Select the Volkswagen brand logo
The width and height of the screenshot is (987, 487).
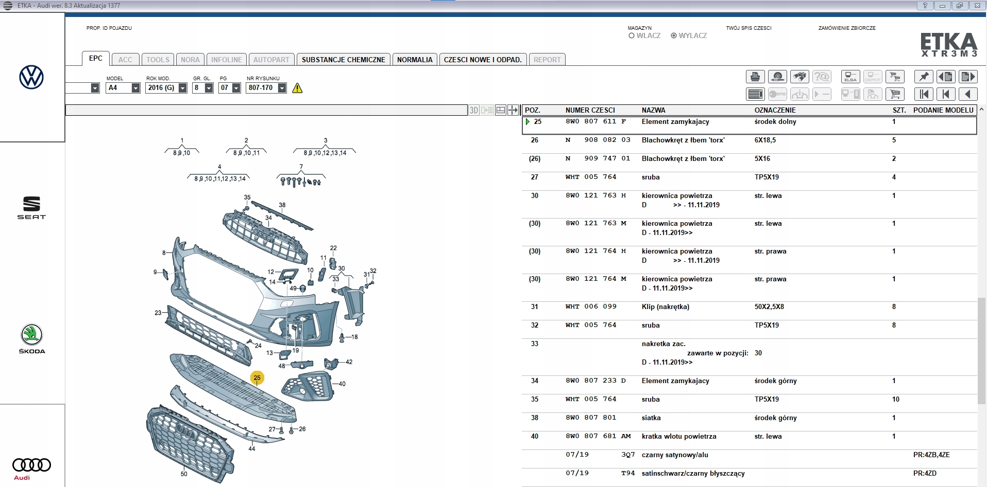click(x=31, y=77)
